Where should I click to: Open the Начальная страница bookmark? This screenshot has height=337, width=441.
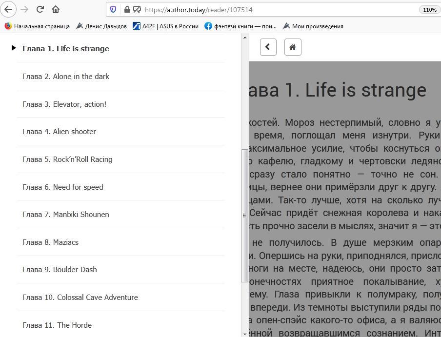click(37, 26)
